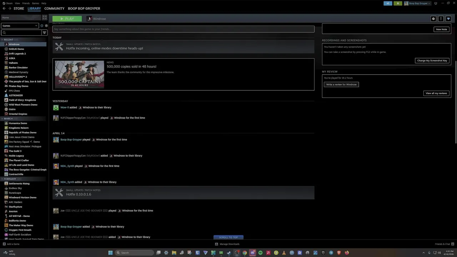Open Boop Bop Groyper account dropdown
Viewport: 457px width, 257px height.
(x=417, y=3)
